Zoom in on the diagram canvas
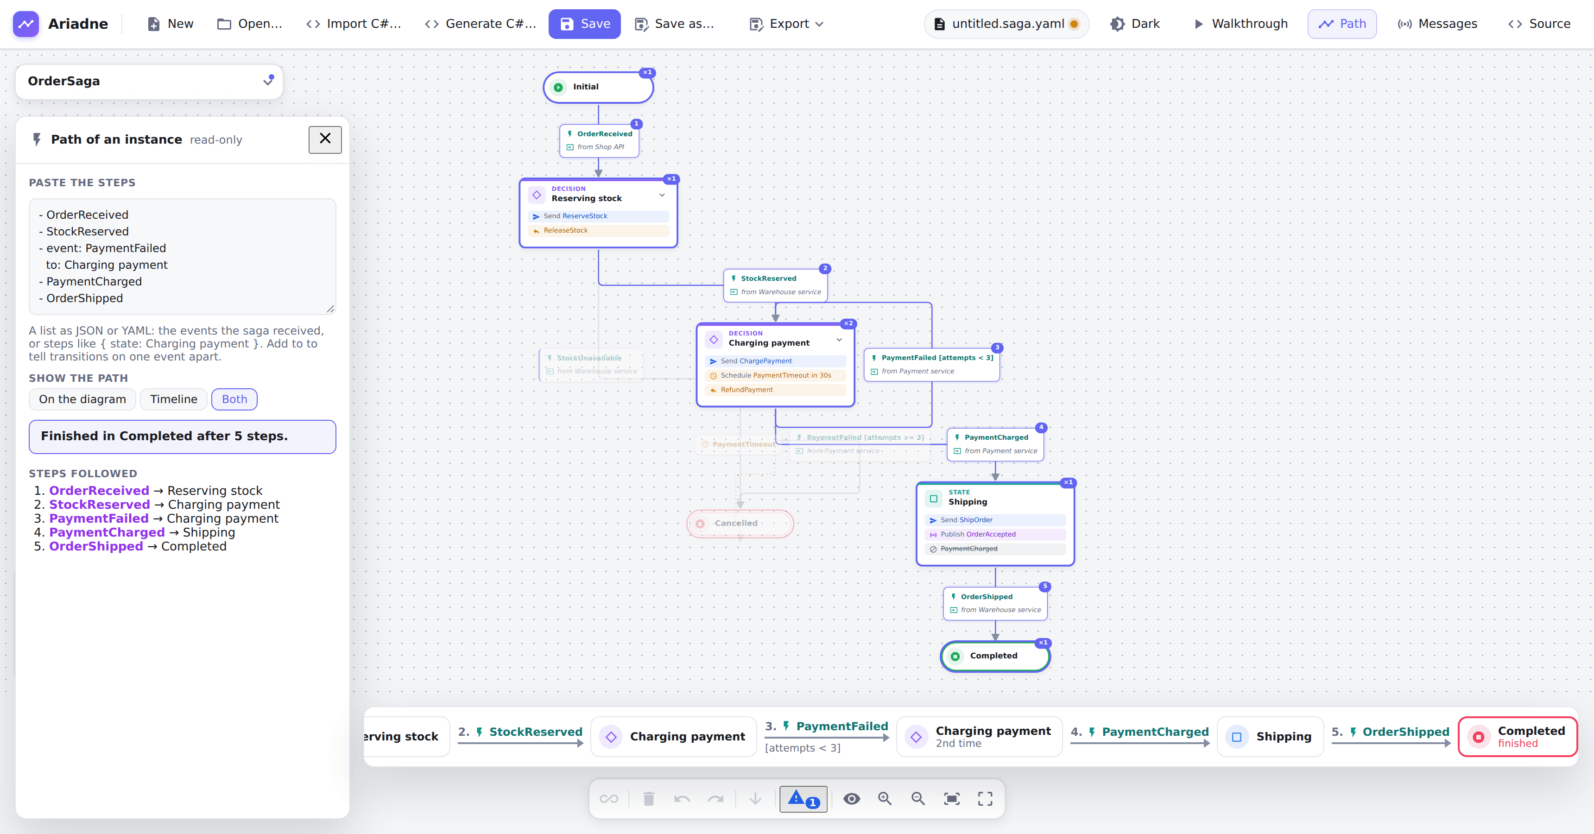Viewport: 1594px width, 834px height. [x=885, y=799]
